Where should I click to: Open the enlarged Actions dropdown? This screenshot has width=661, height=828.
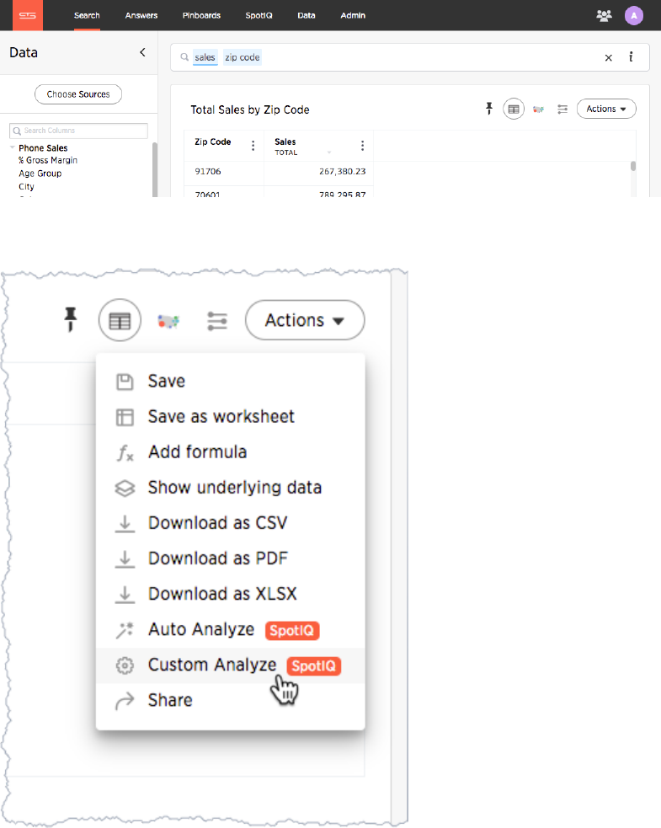[x=305, y=320]
